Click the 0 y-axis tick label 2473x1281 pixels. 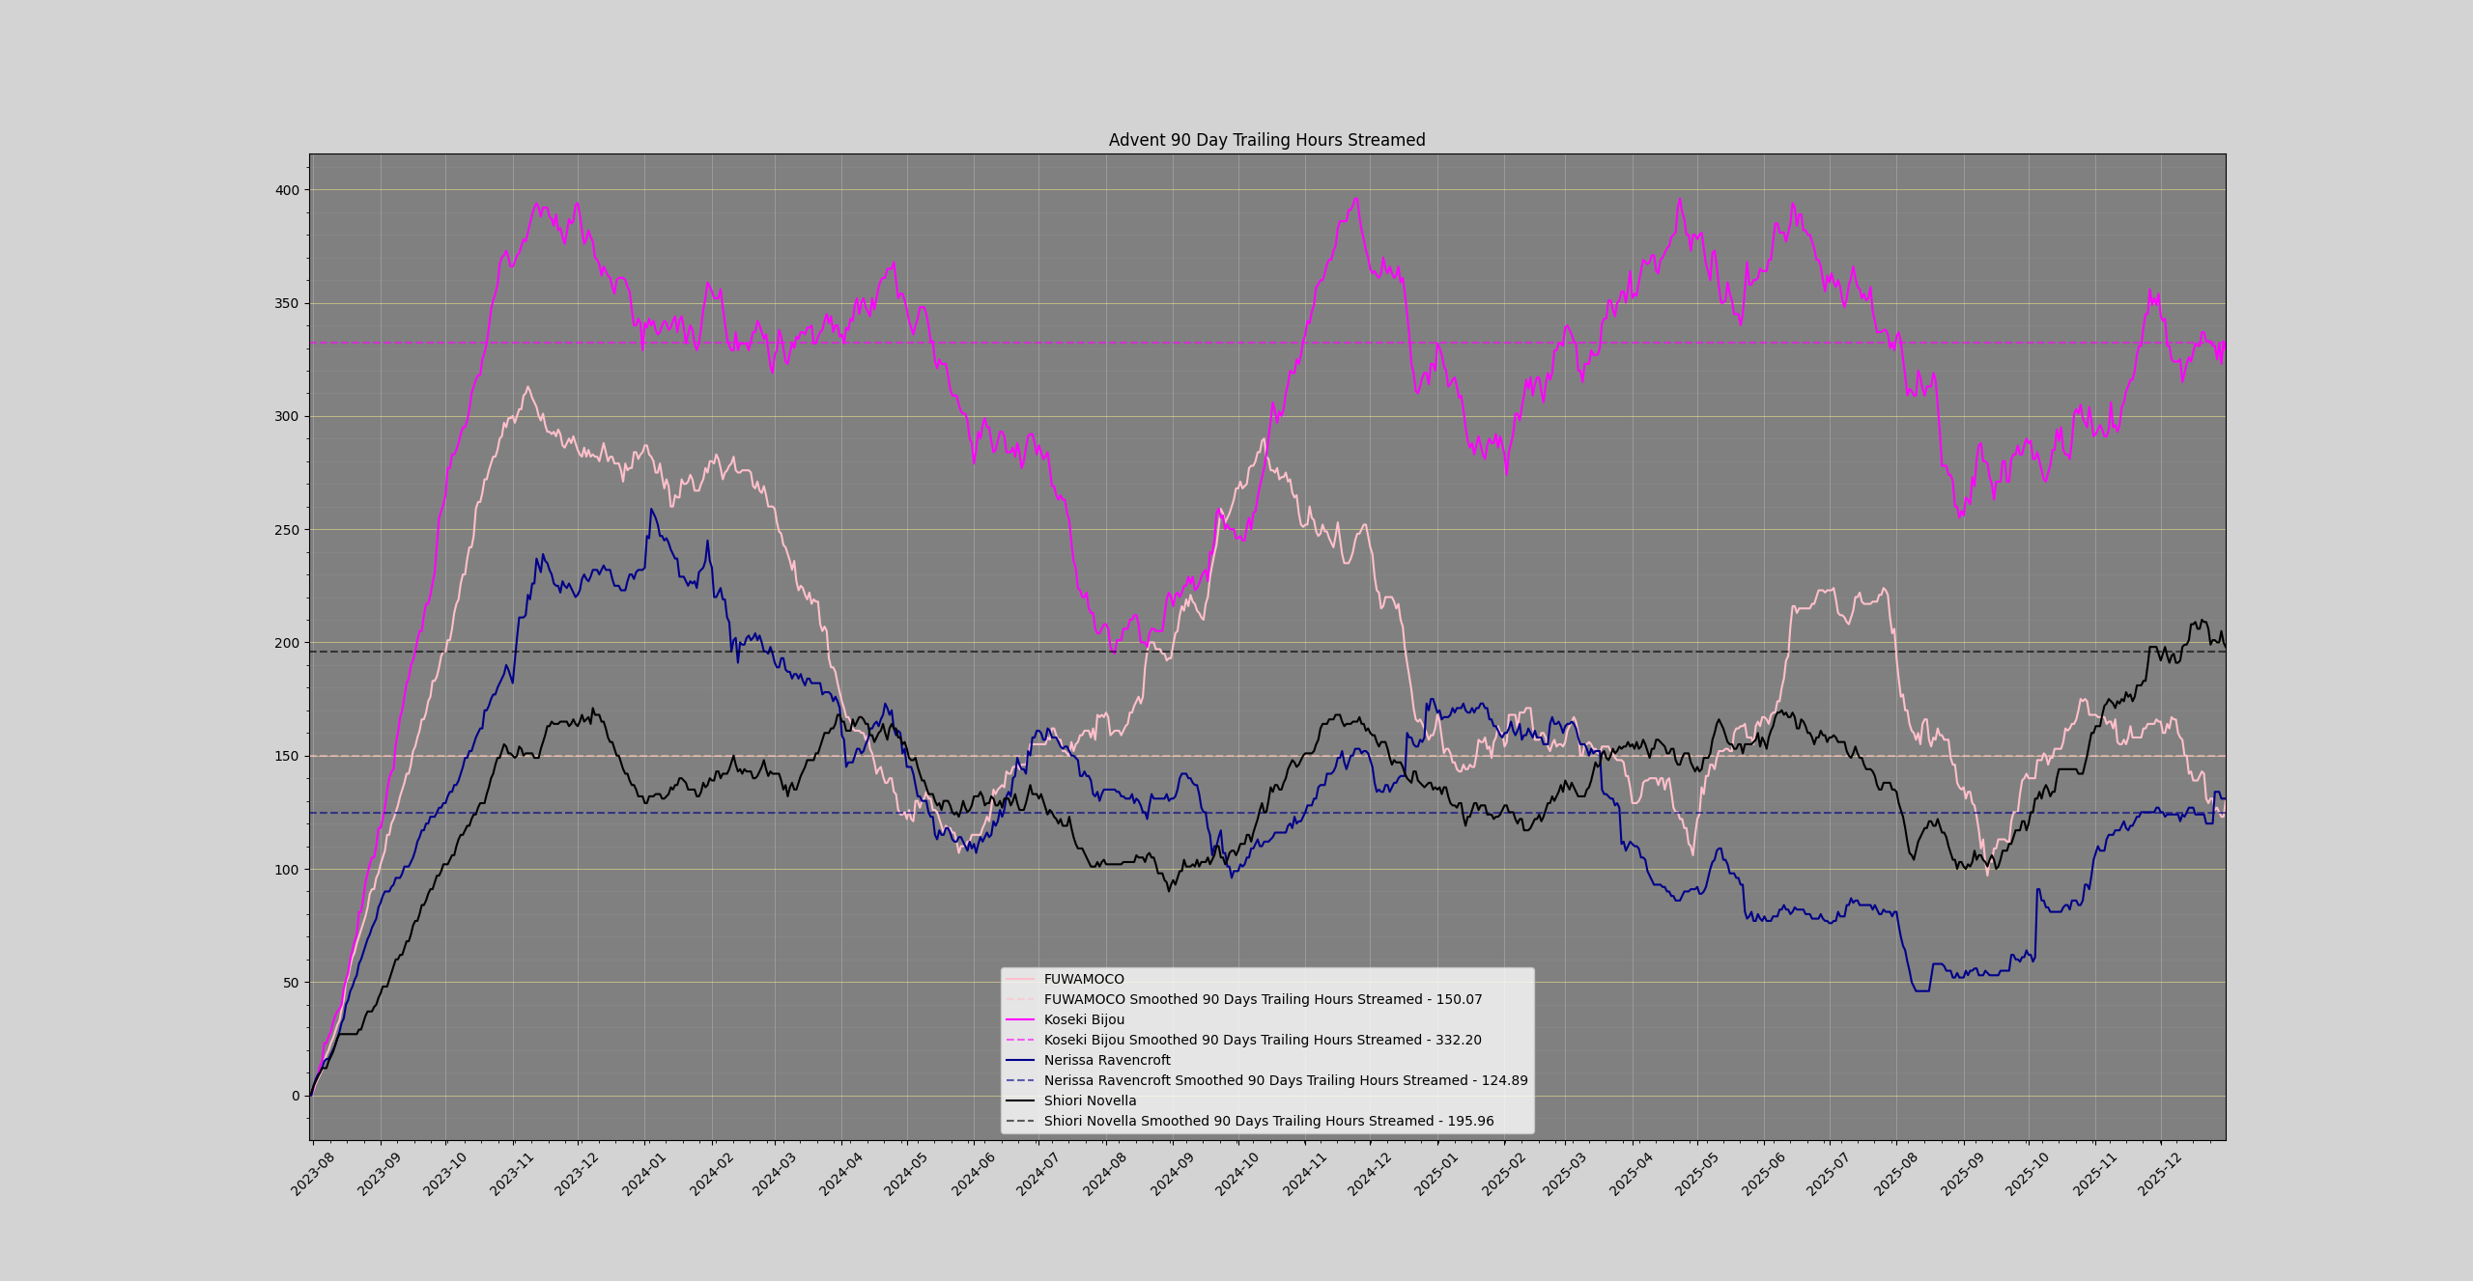(x=296, y=1096)
